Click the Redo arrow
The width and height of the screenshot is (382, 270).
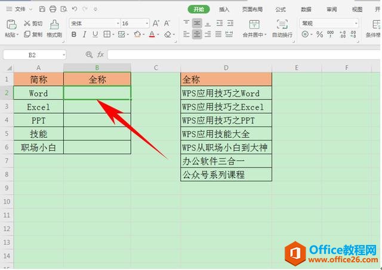click(85, 9)
